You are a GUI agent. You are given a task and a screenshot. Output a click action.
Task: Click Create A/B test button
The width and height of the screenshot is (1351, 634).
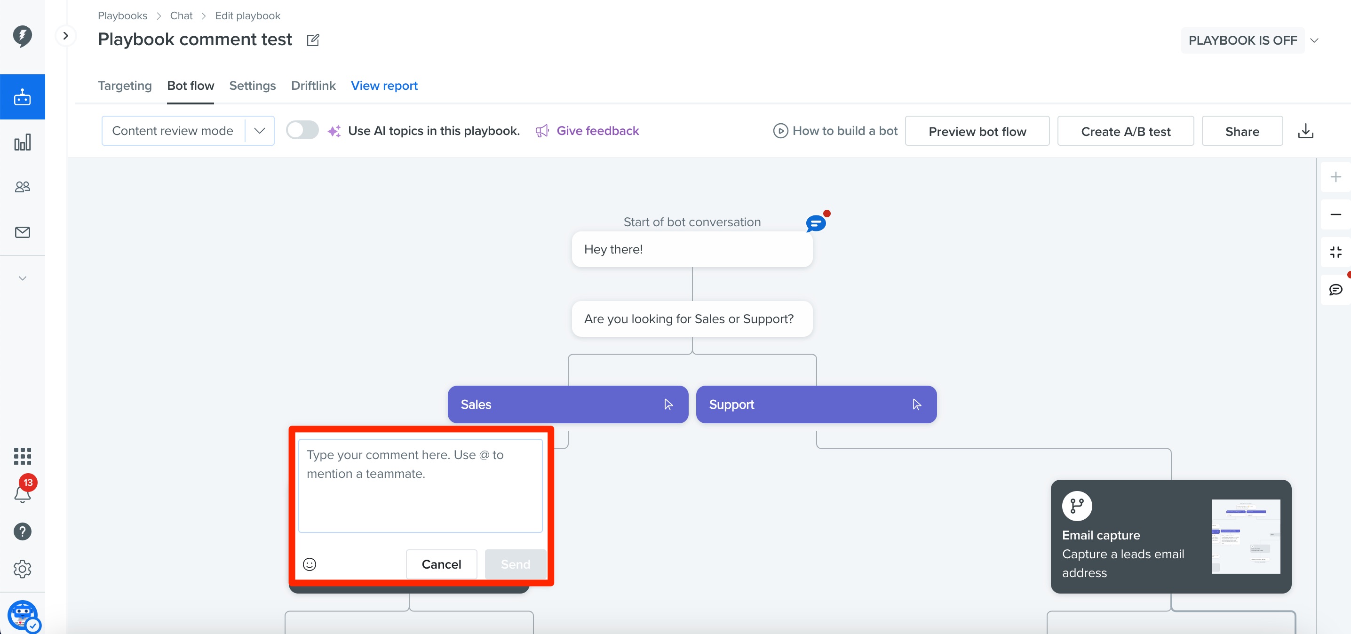click(x=1126, y=131)
